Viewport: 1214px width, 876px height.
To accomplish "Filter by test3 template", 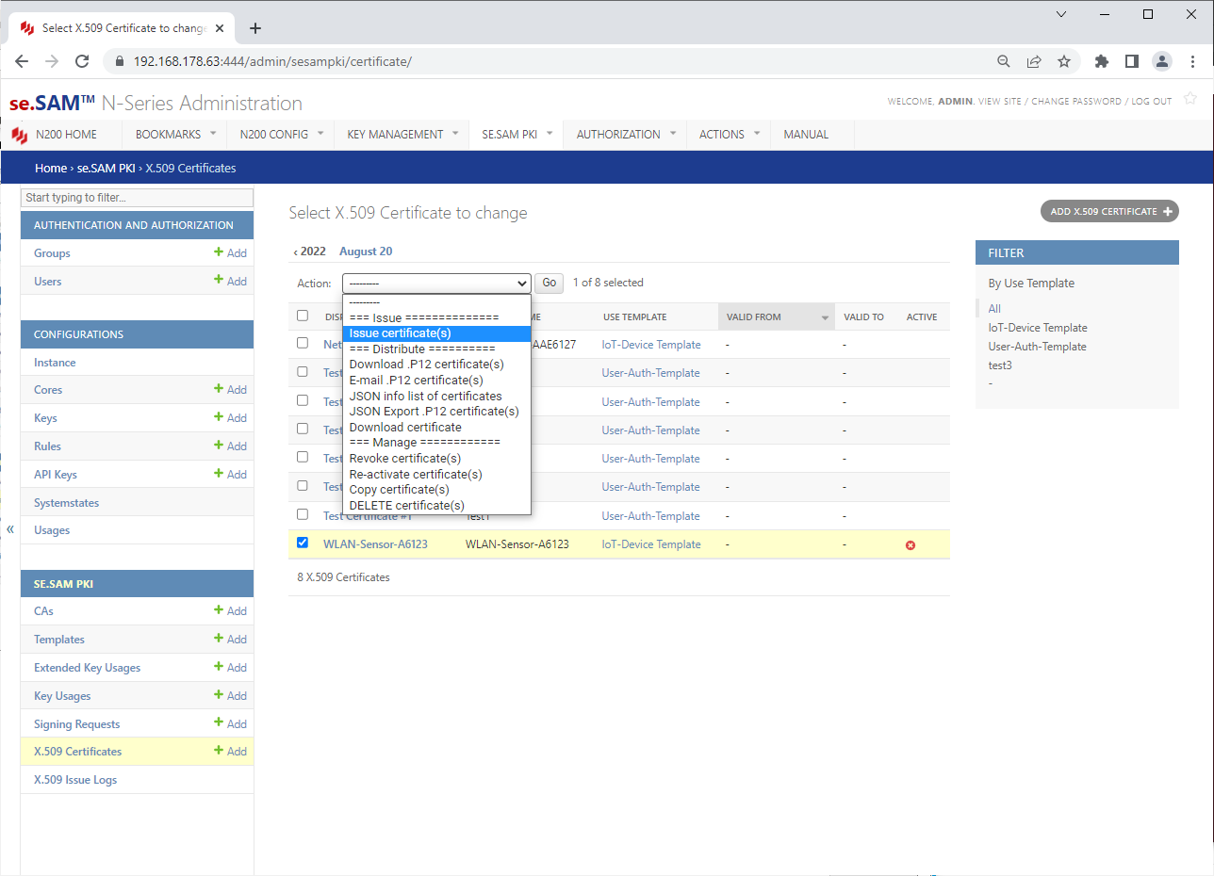I will tap(1000, 365).
